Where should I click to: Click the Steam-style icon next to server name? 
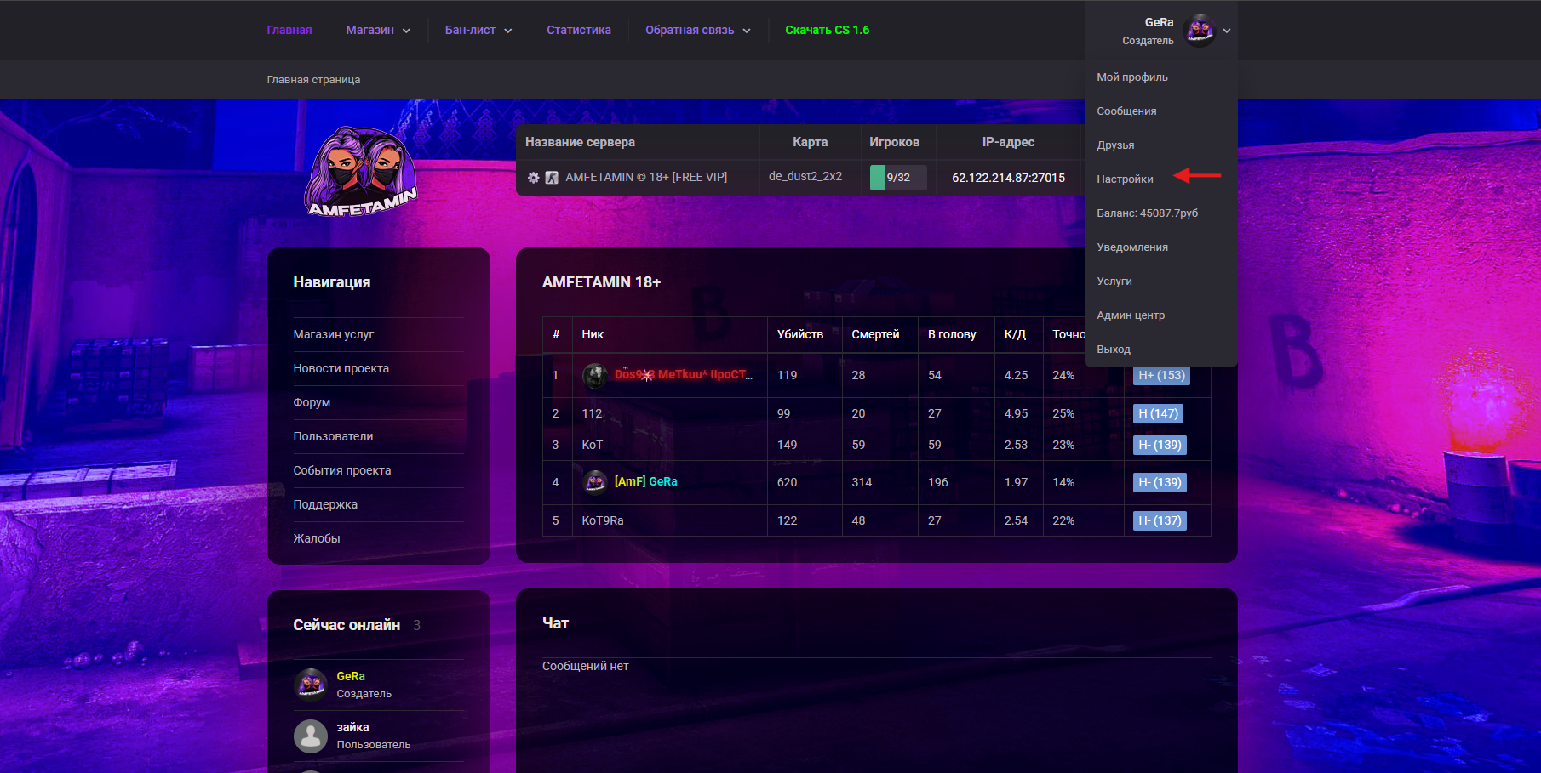[552, 178]
